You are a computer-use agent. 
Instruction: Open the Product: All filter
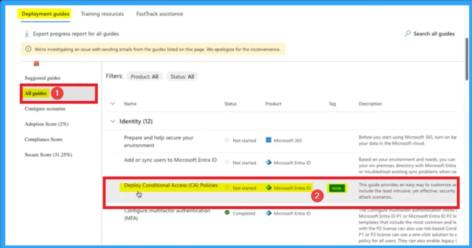144,77
